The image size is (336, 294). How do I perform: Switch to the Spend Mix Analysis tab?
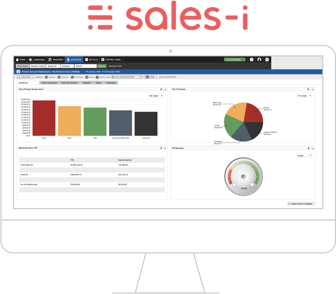point(69,83)
